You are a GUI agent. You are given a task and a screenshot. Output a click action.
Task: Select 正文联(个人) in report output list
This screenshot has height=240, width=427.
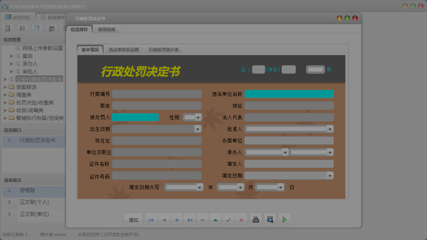pos(35,202)
